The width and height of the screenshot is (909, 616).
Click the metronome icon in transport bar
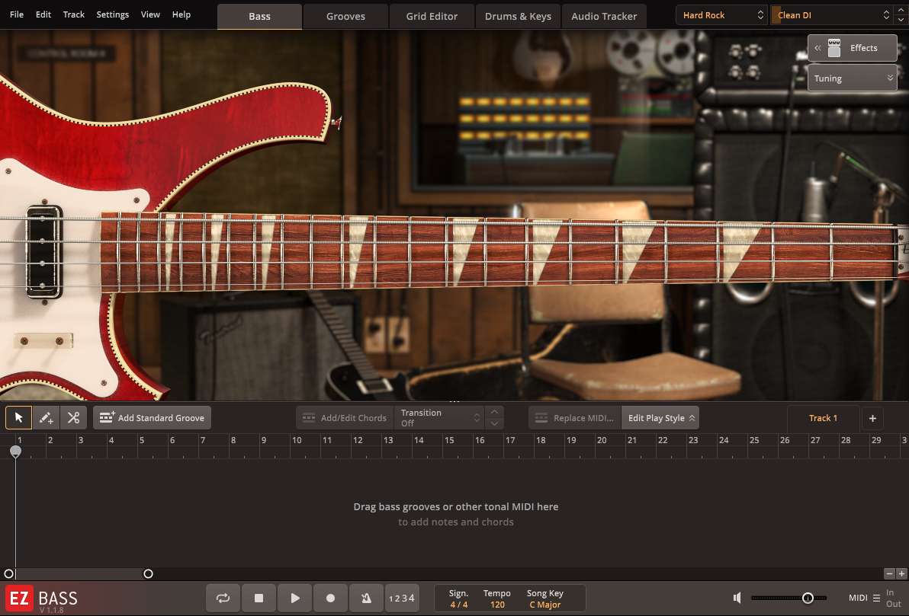(366, 598)
